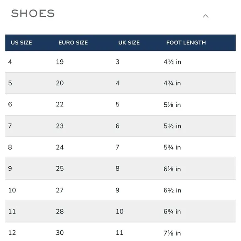Click Euro size 25 cell

click(60, 168)
